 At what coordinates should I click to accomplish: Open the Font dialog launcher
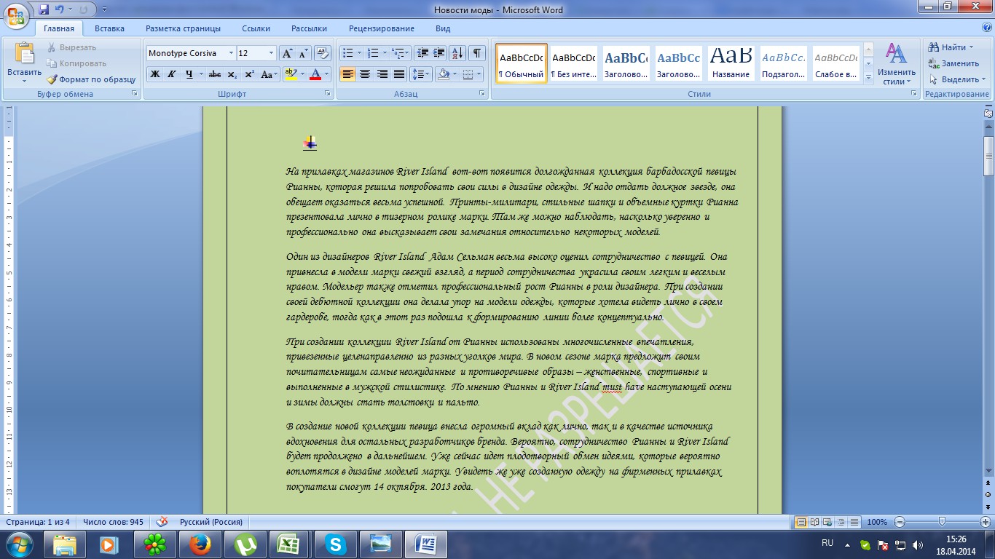(x=326, y=94)
